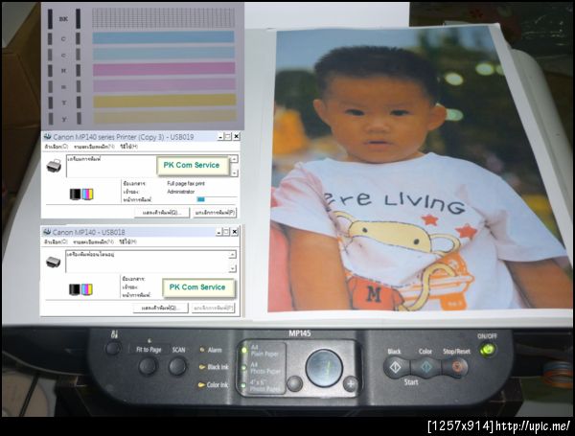Maximize the Canon MP140 - USB018 window
575x436 pixels.
[x=226, y=232]
